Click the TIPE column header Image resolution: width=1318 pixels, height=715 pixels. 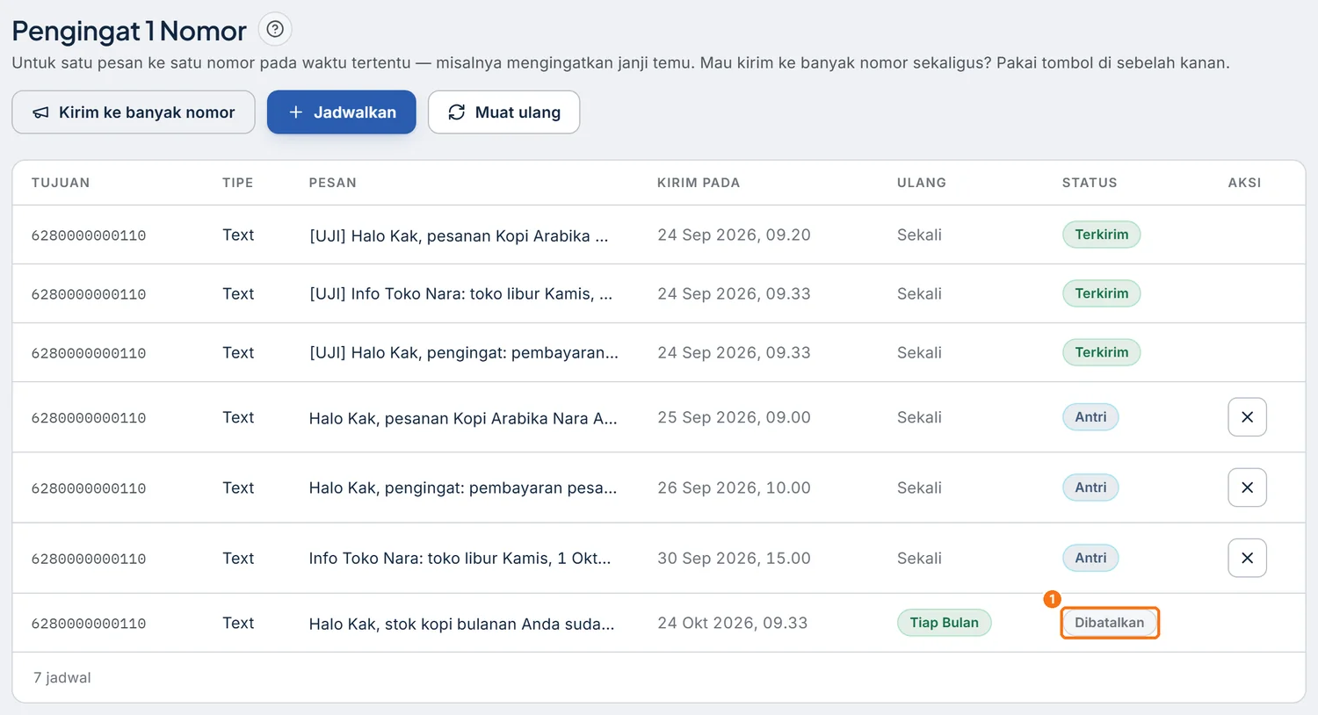click(x=237, y=183)
